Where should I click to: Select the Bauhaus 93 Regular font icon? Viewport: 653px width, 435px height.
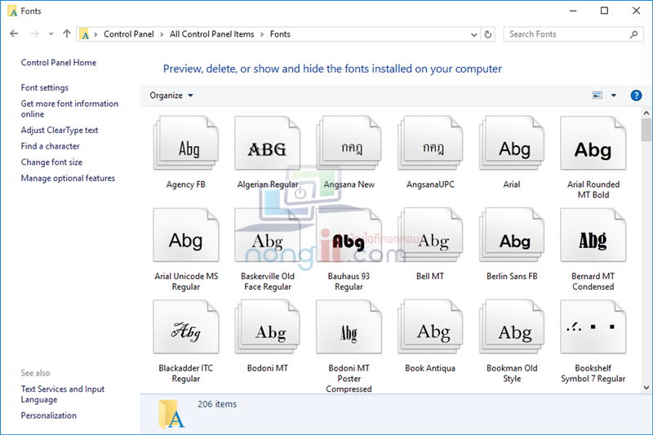(349, 240)
